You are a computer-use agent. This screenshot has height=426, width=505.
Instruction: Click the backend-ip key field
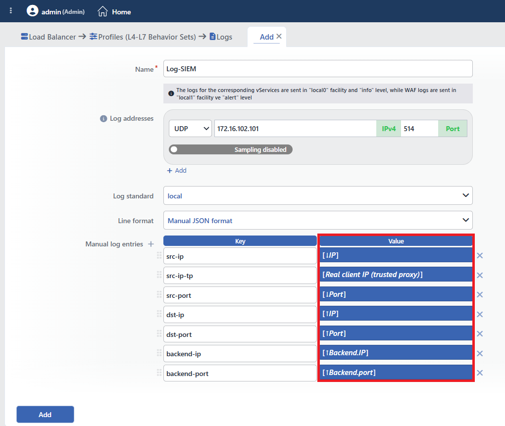click(x=240, y=354)
